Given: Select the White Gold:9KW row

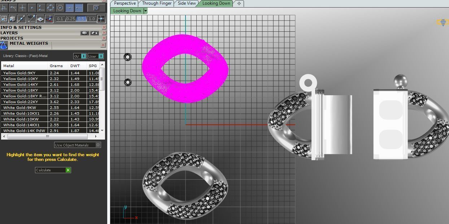Looking at the screenshot, I should click(51, 107).
